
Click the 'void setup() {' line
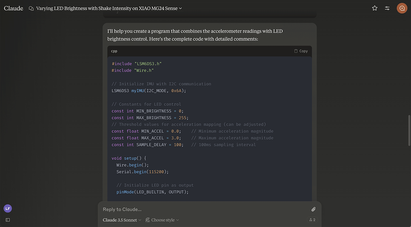[x=129, y=158]
